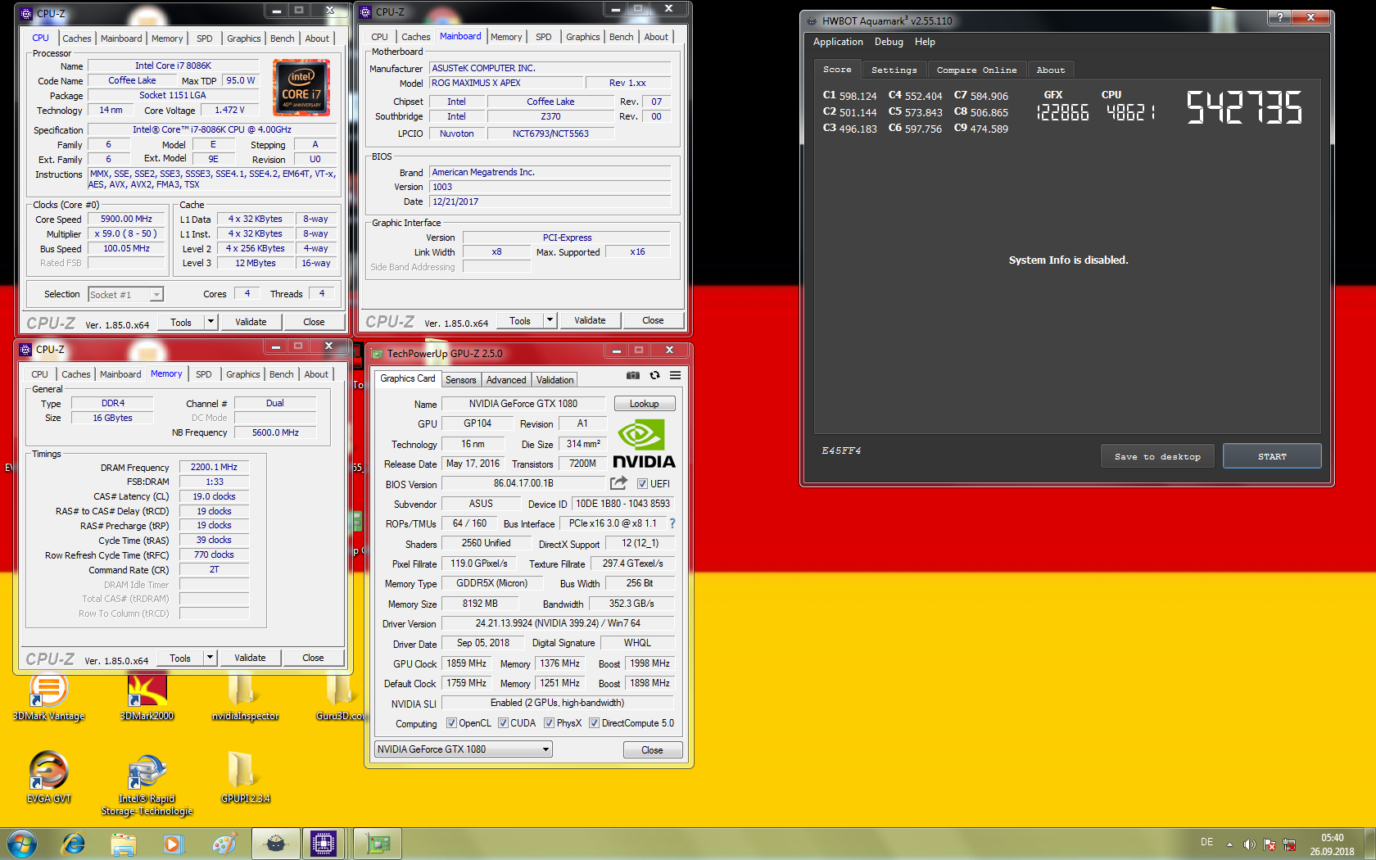Click Validate in the Mainboard window
1376x860 pixels.
click(590, 320)
